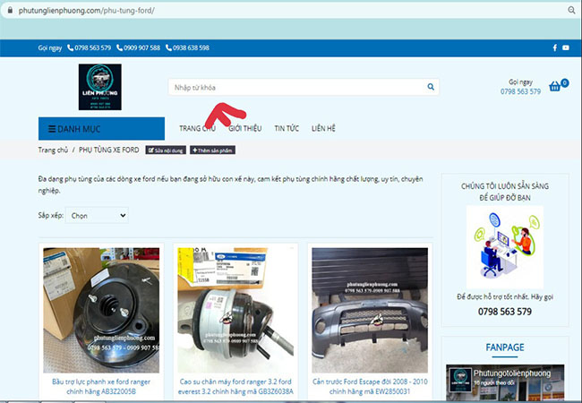Select LIÊN HỆ menu item
This screenshot has height=403, width=582.
323,128
